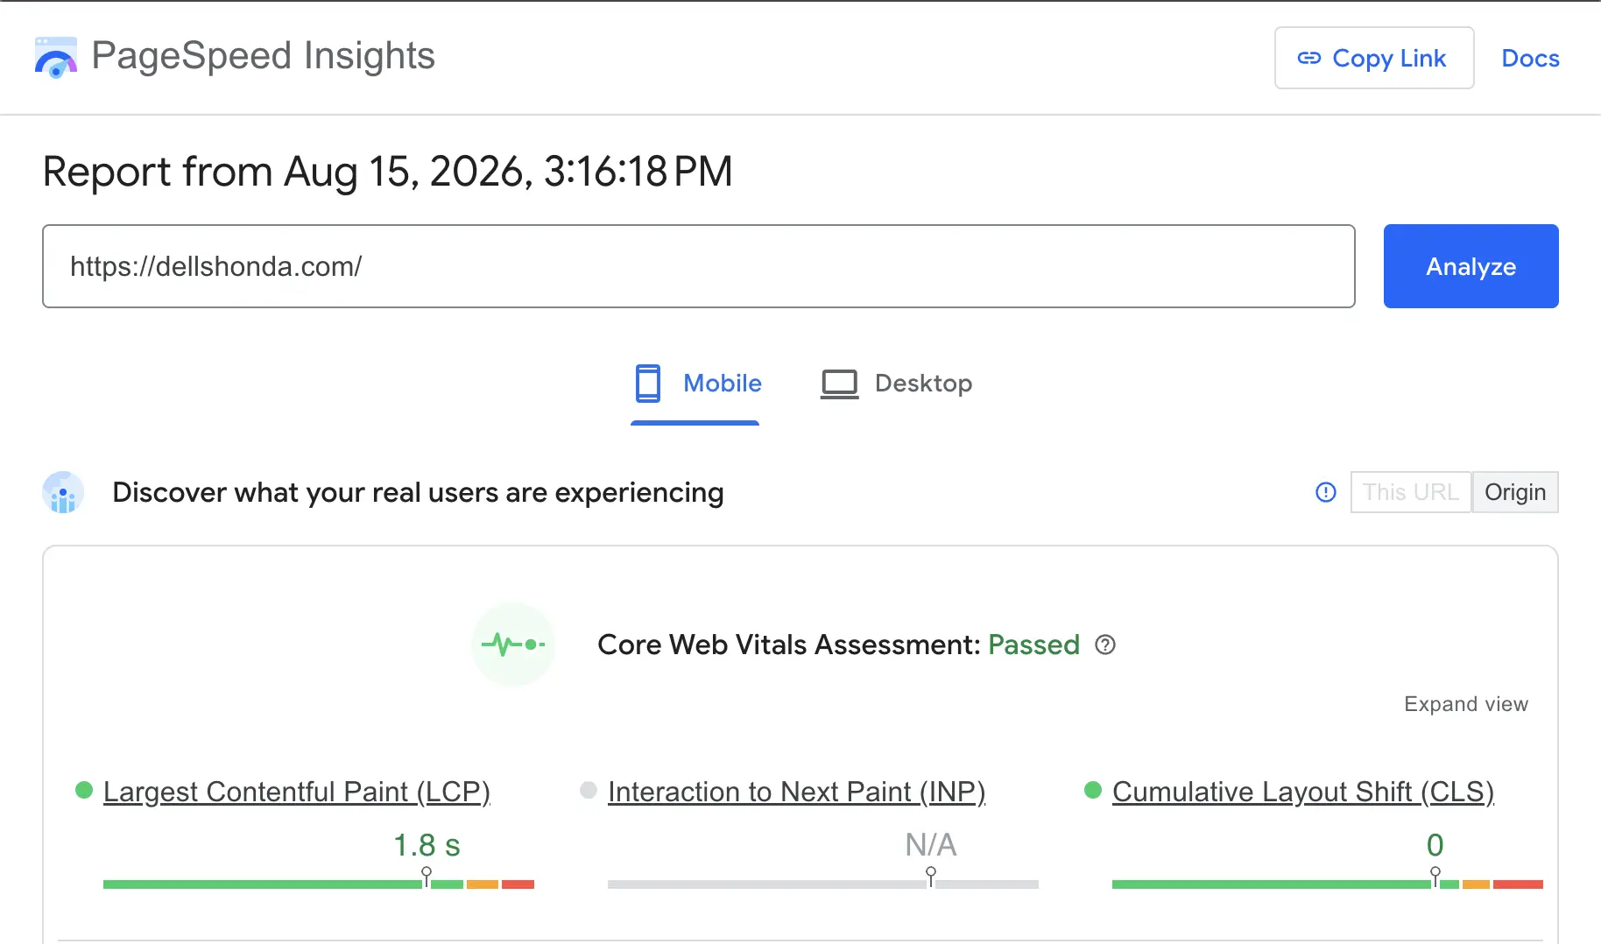Toggle to This URL data view
1601x944 pixels.
[x=1411, y=492]
